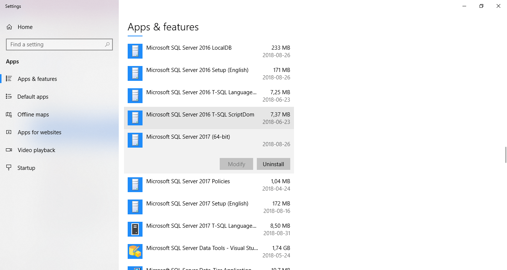Click the Apps for websites sidebar icon
Image resolution: width=507 pixels, height=270 pixels.
point(9,132)
